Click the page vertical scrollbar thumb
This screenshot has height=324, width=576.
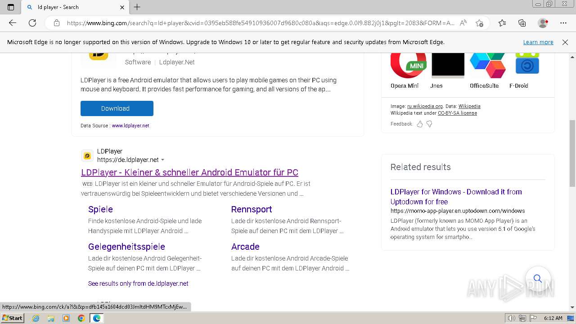click(x=572, y=153)
